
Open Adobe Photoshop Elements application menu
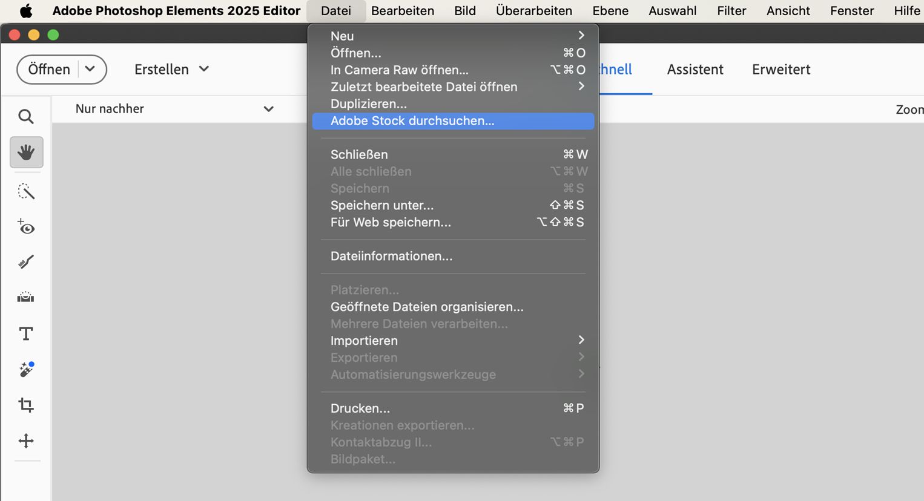176,11
